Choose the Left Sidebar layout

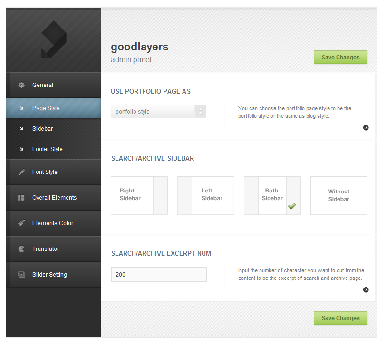coord(205,195)
